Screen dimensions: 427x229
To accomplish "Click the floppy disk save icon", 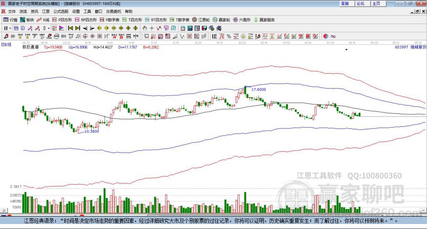I will point(204,28).
